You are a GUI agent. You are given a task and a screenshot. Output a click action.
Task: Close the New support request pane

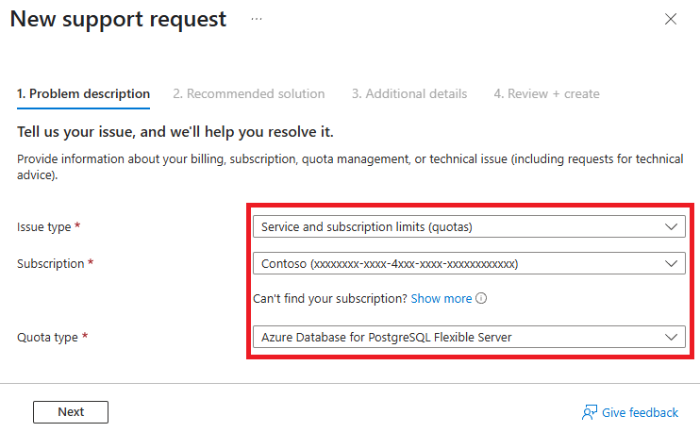(x=671, y=19)
